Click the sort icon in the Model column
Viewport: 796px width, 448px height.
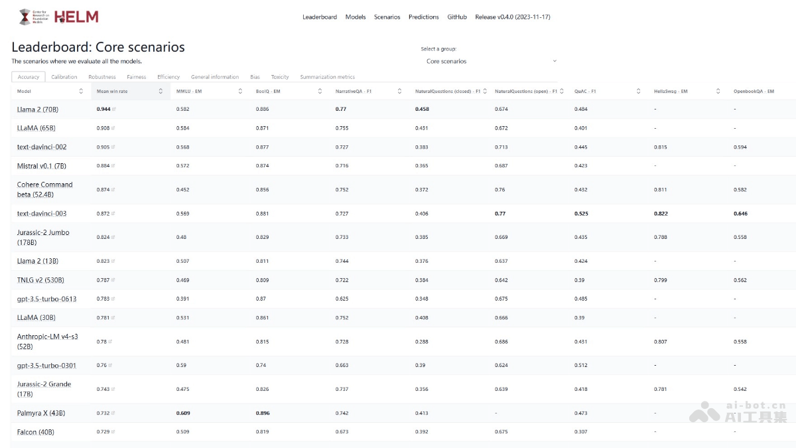tap(81, 91)
